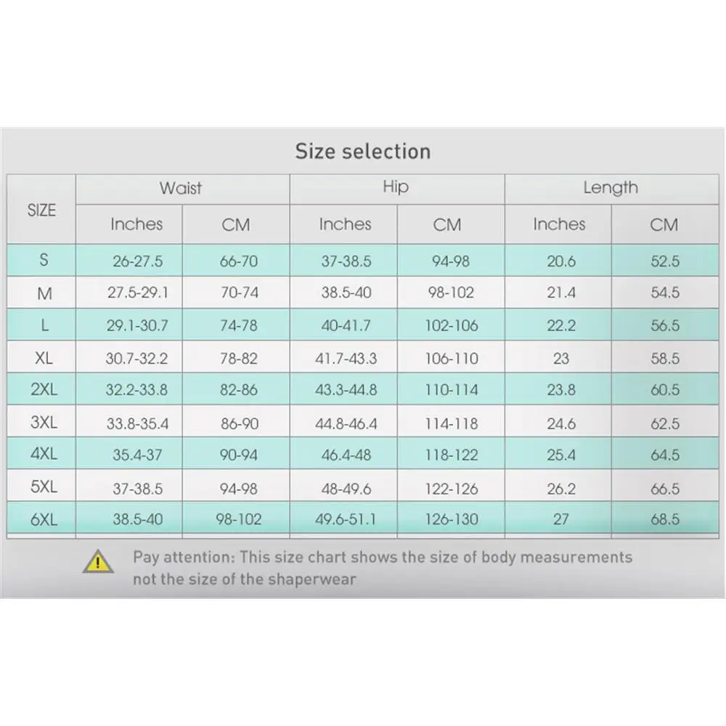Viewport: 726px width, 726px height.
Task: Click the 86-90 waist CM cell
Action: tap(239, 423)
